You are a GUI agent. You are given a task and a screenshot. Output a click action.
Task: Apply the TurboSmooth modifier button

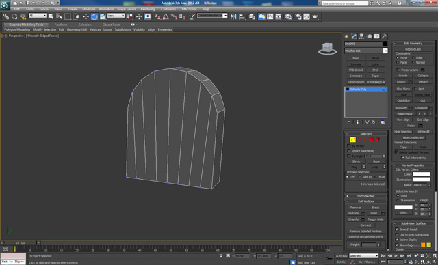pyautogui.click(x=356, y=82)
